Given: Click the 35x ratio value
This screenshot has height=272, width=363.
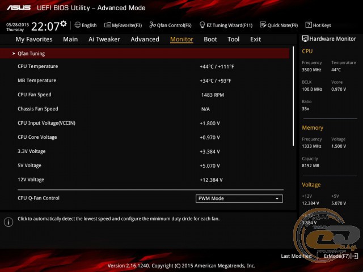Looking at the screenshot, I should coord(305,108).
